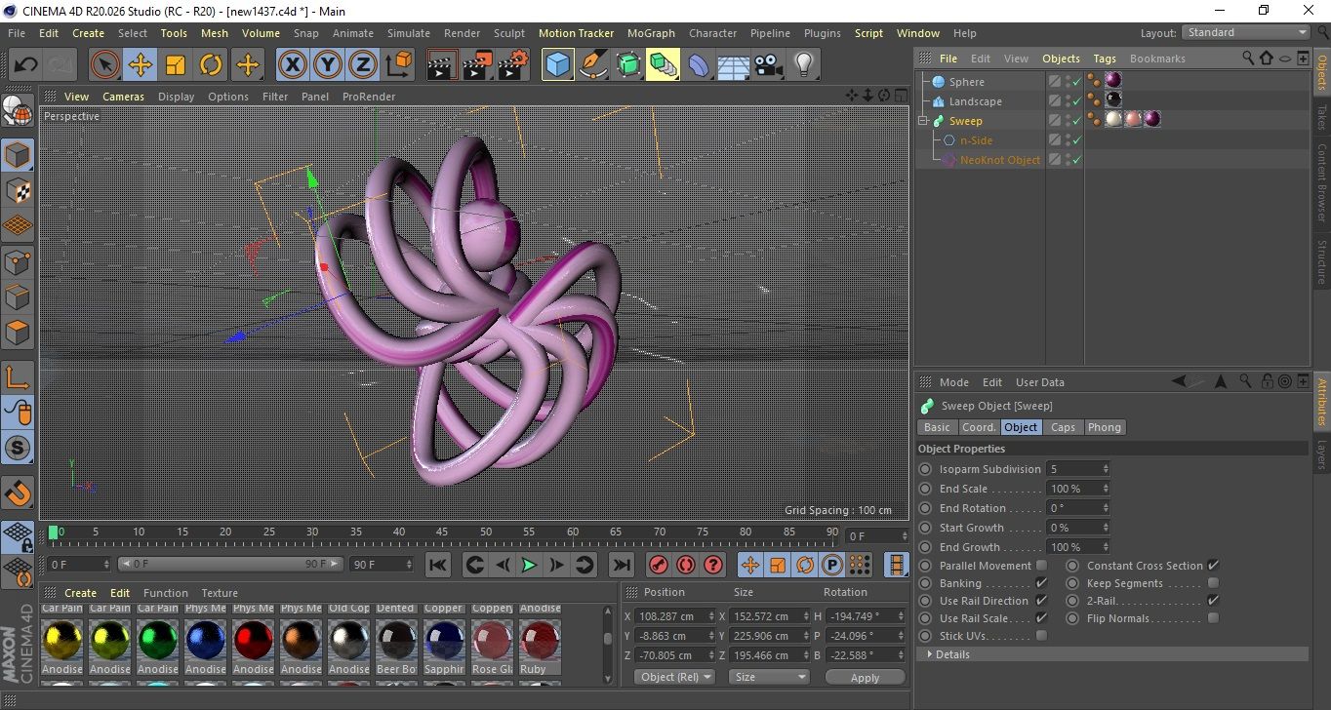This screenshot has height=710, width=1331.
Task: Toggle the Flip Normals checkbox
Action: [x=1213, y=618]
